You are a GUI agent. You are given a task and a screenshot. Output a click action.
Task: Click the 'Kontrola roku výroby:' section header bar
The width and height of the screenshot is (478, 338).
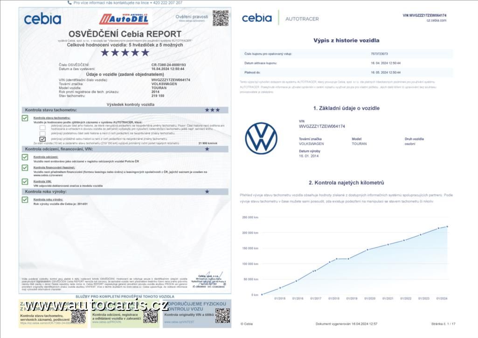click(125, 191)
